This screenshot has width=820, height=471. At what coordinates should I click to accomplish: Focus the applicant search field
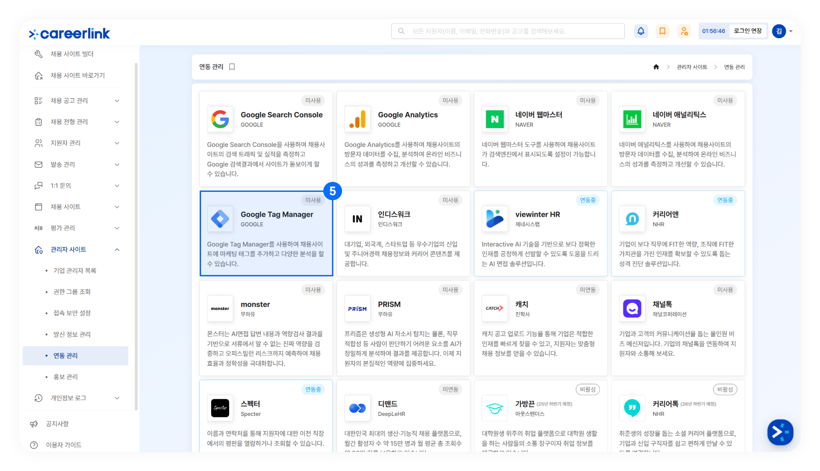click(x=508, y=31)
